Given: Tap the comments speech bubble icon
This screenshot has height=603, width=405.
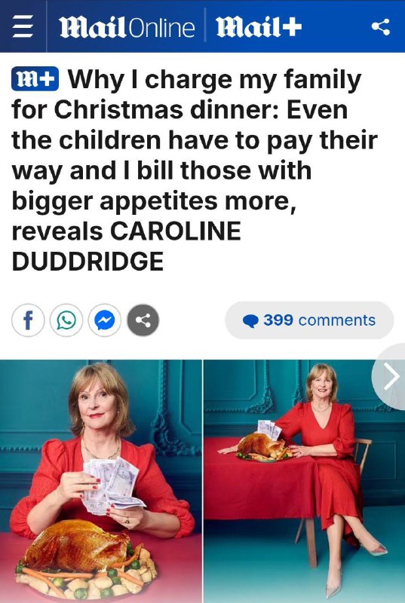Looking at the screenshot, I should 251,321.
